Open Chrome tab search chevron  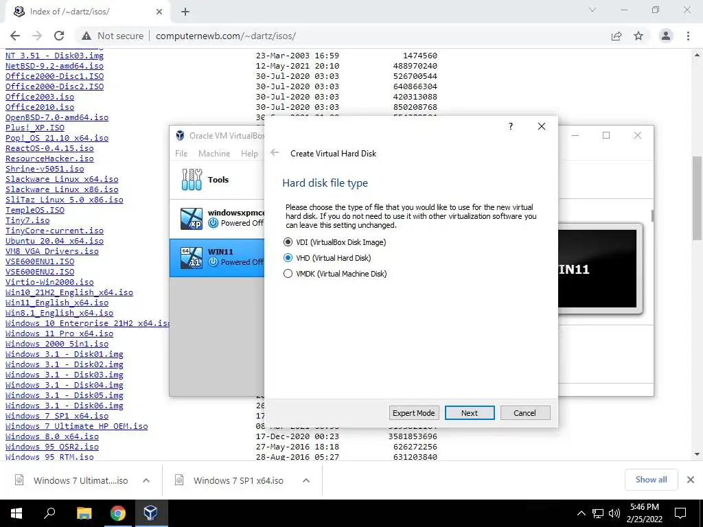(592, 10)
